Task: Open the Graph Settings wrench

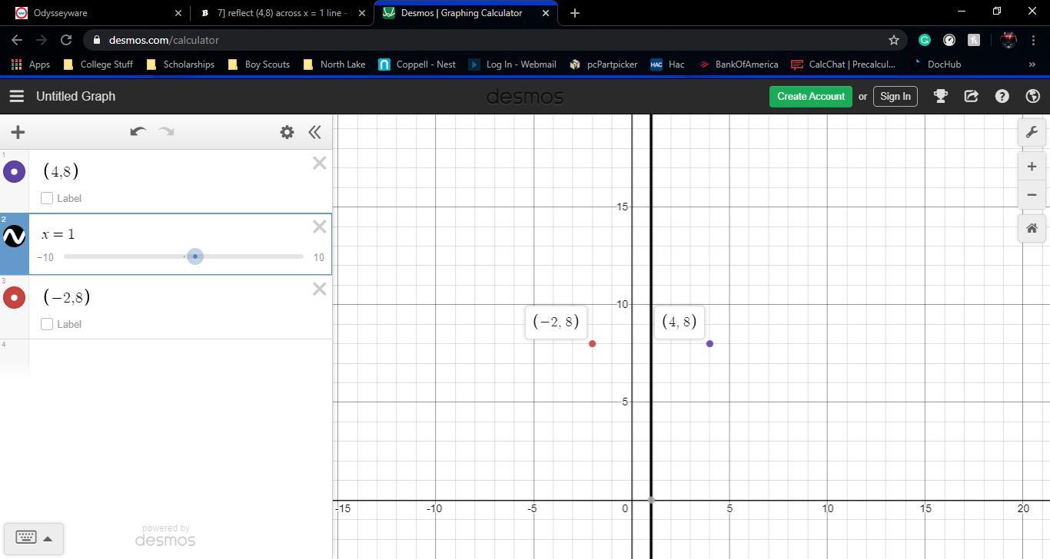Action: click(1032, 132)
